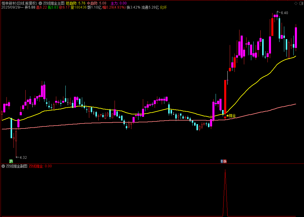Viewport: 304px width, 217px height.
Task: Click the red spike peak in the 双线掘金 sub-chart
Action: (225, 170)
